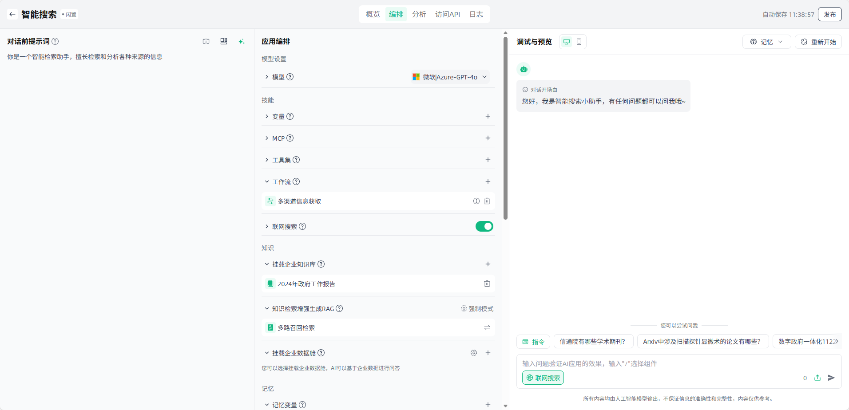Click the chat message input field
The width and height of the screenshot is (849, 410).
[x=657, y=363]
